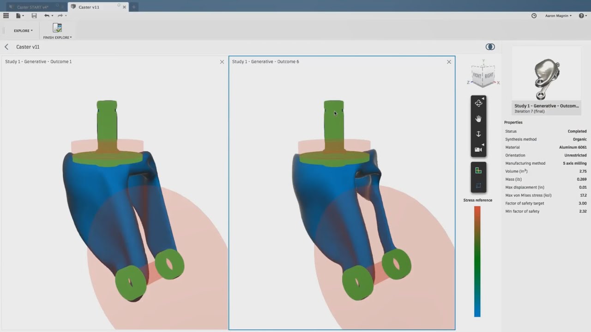Image resolution: width=591 pixels, height=332 pixels.
Task: Click the mass value 0.269
Action: 582,179
